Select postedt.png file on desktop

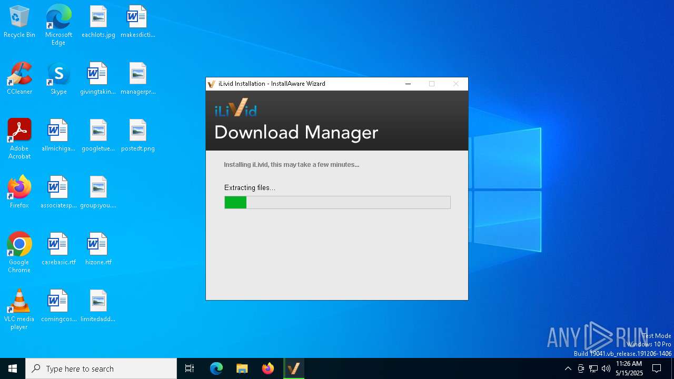point(138,135)
